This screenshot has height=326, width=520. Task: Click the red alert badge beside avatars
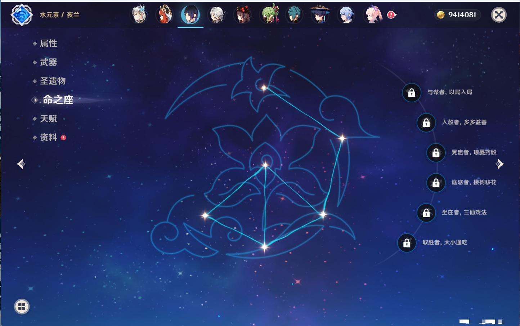click(391, 15)
